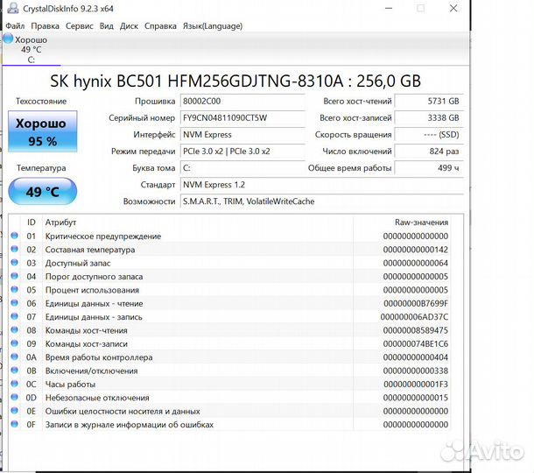Screen dimensions: 534x473
Task: Select row Единицы данных - запись
Action: click(x=230, y=316)
